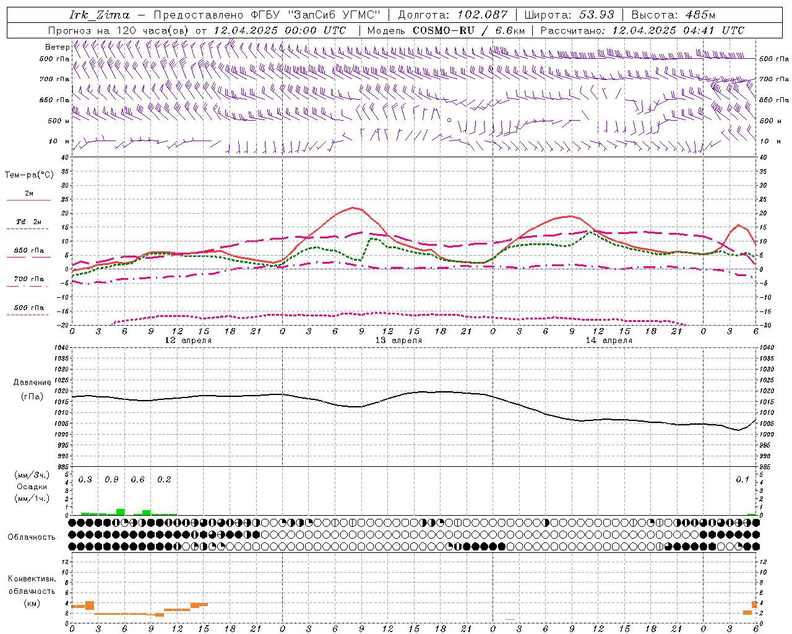Click the left '10 м' wind level label
792x634 pixels.
(x=58, y=141)
